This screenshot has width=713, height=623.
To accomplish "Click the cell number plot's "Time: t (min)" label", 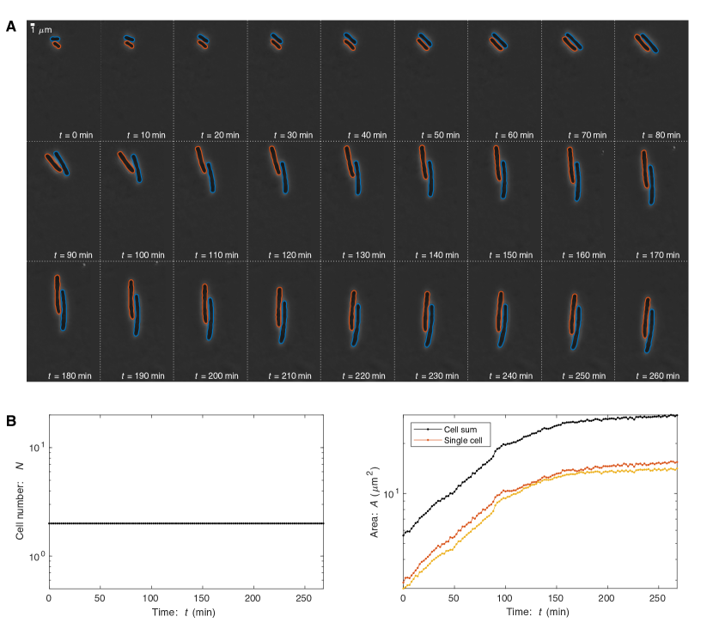I will [184, 612].
